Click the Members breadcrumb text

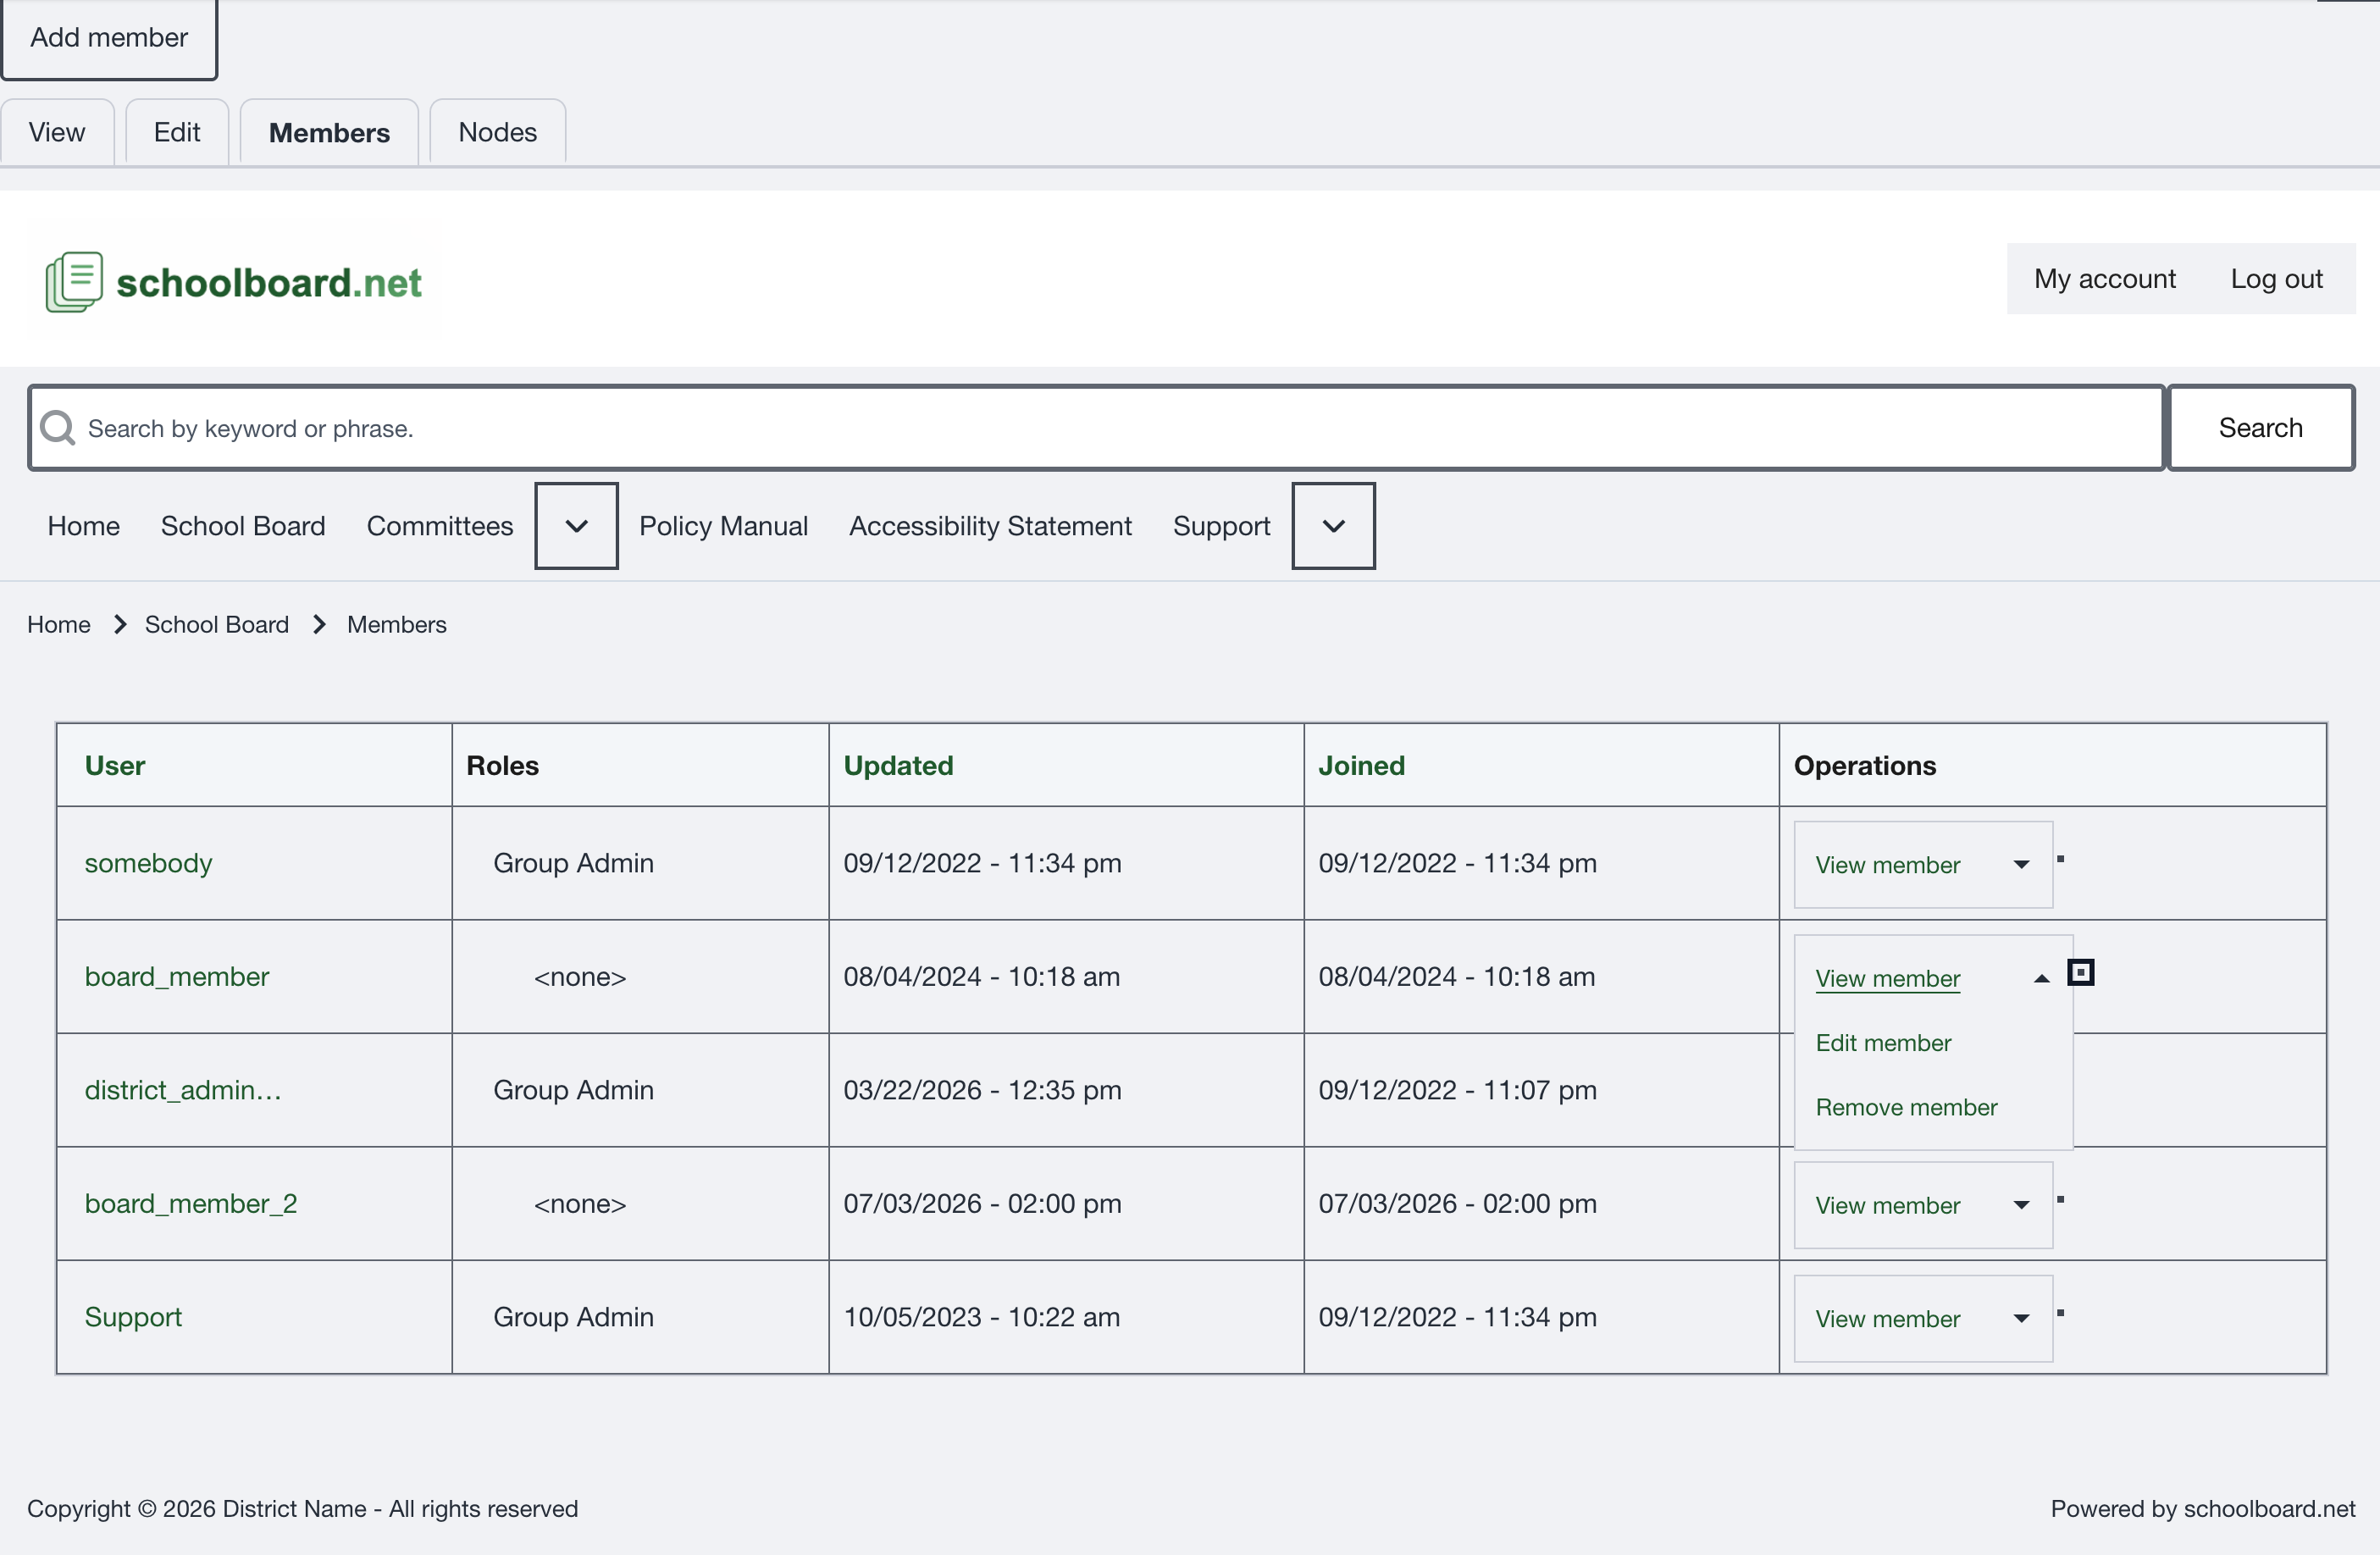(397, 625)
